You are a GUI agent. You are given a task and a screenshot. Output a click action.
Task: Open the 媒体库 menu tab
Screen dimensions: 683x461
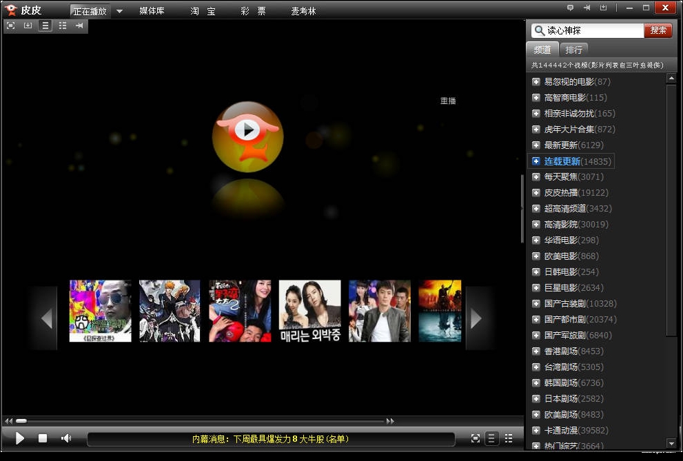point(152,11)
